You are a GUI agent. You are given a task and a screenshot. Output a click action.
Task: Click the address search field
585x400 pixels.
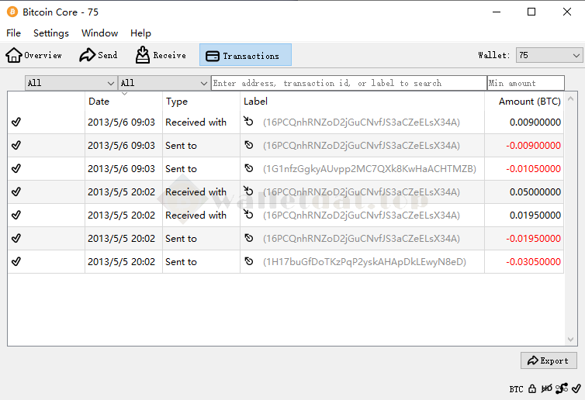348,83
